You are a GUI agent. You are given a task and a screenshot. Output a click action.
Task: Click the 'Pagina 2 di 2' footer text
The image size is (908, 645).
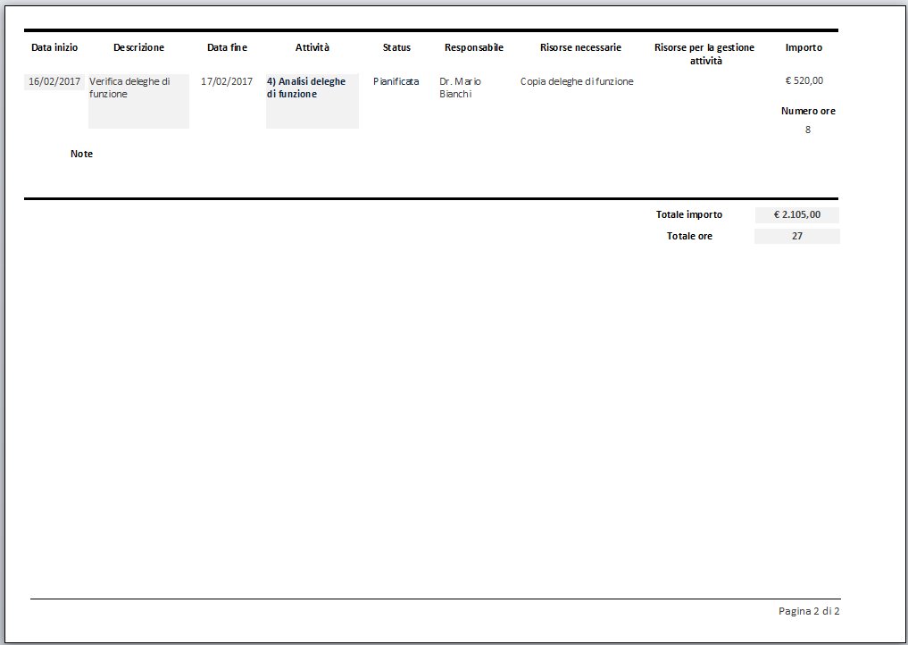[x=809, y=611]
